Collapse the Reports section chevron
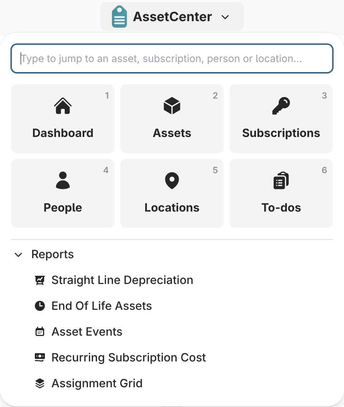This screenshot has width=344, height=407. (x=18, y=255)
